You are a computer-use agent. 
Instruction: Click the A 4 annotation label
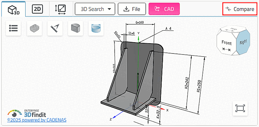click(168, 29)
